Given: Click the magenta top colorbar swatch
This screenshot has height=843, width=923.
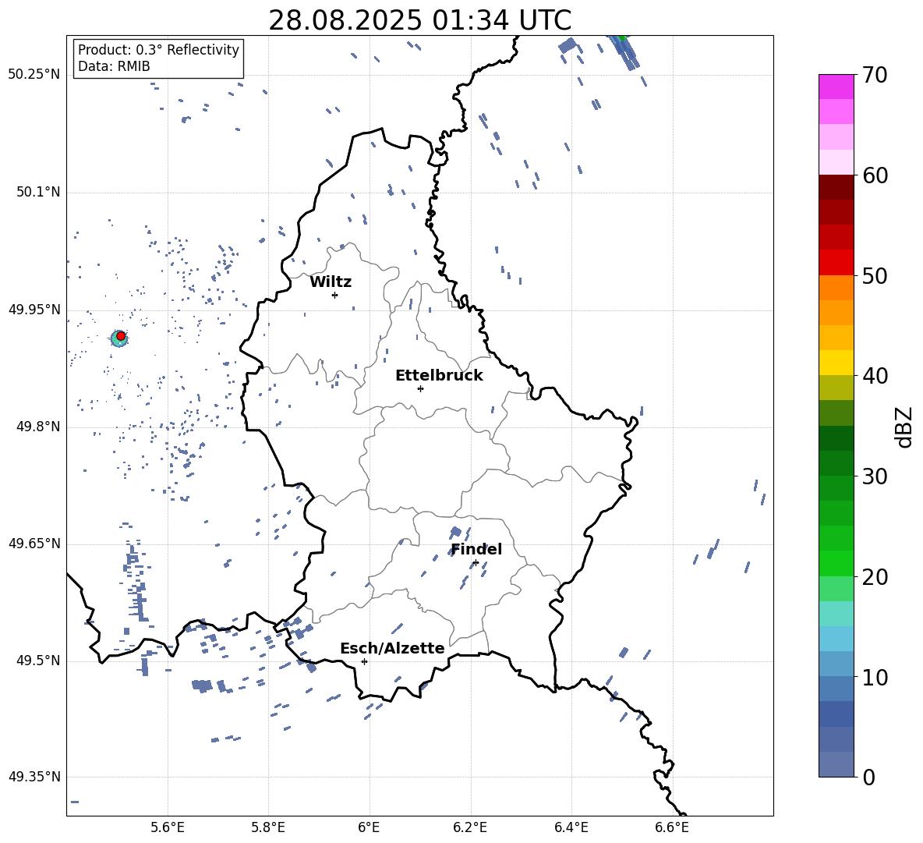Looking at the screenshot, I should coord(836,87).
